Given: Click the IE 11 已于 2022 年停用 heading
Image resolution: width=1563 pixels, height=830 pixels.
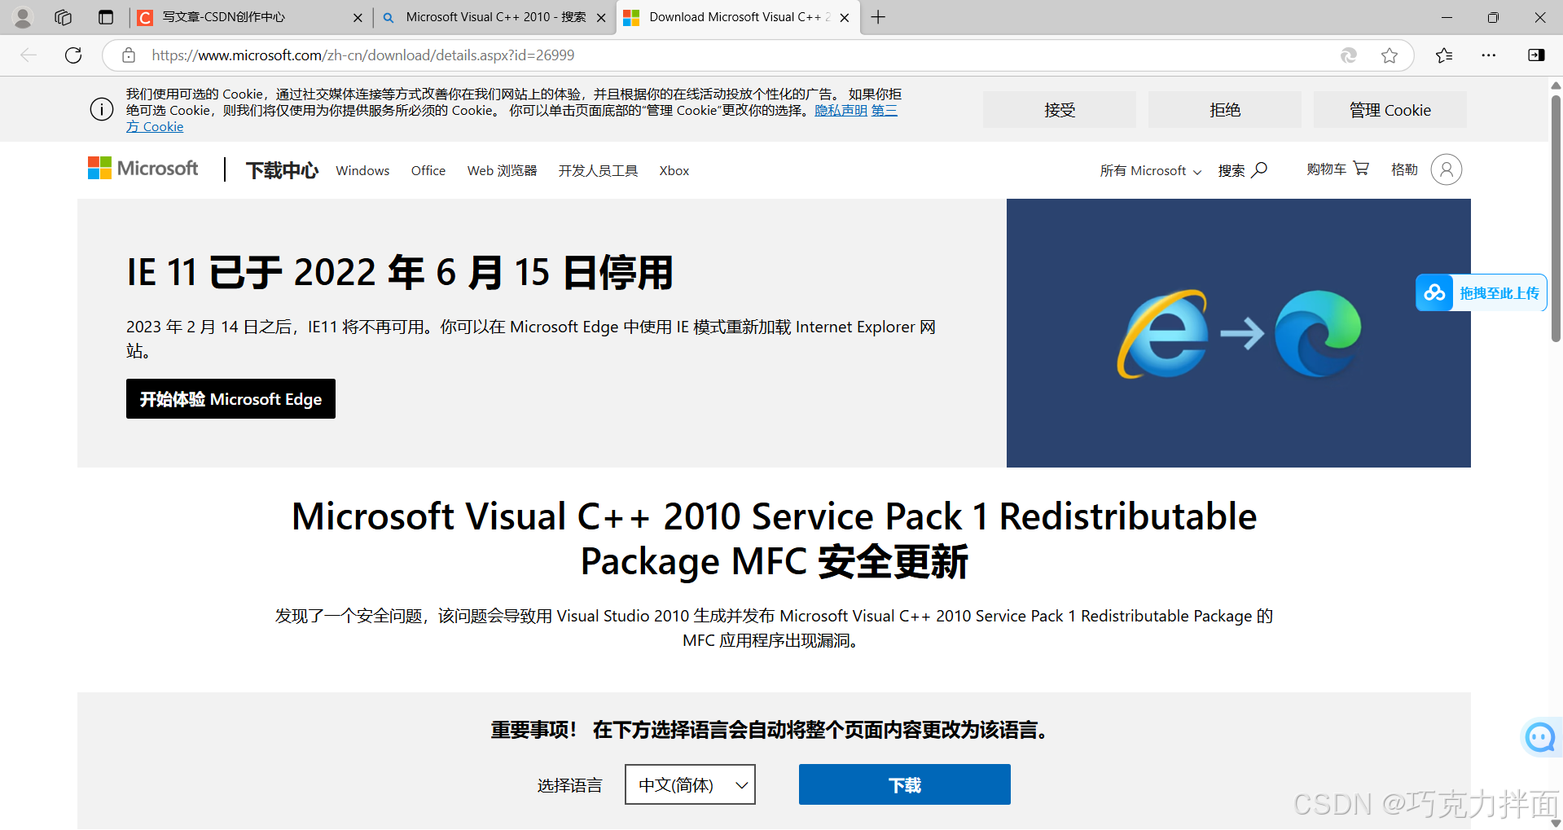Looking at the screenshot, I should 400,272.
